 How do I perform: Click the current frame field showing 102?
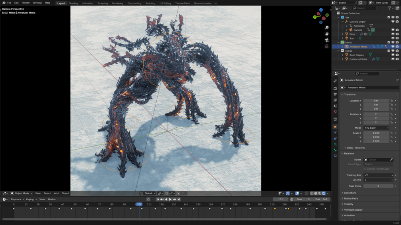click(281, 200)
